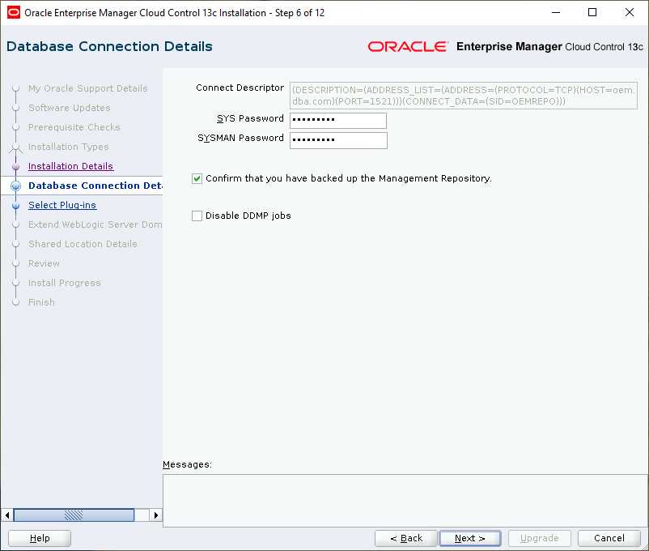This screenshot has height=551, width=649.
Task: Minimize the installer window
Action: (556, 12)
